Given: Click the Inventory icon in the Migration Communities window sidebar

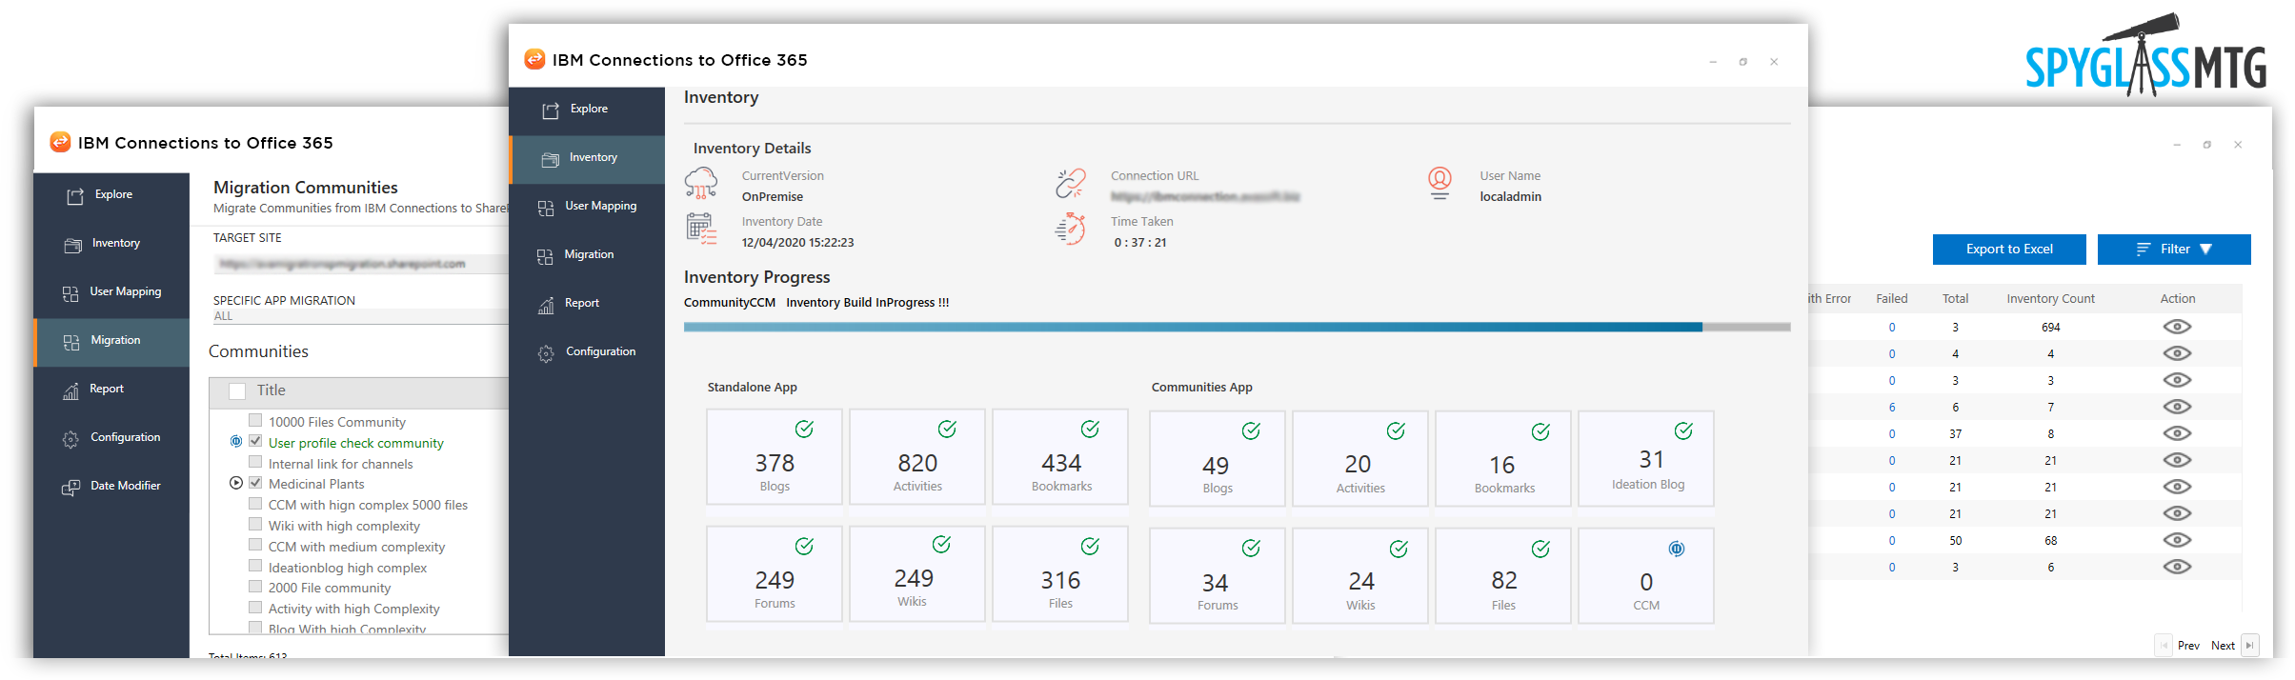Looking at the screenshot, I should pos(73,245).
